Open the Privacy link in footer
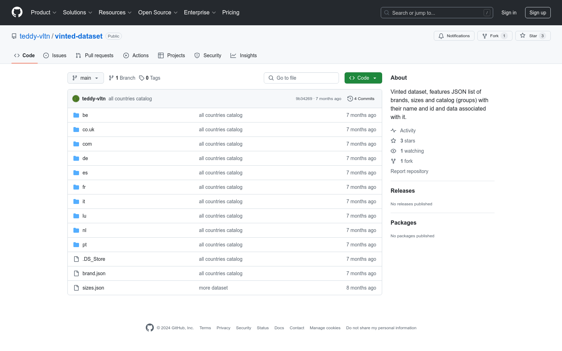 tap(223, 328)
